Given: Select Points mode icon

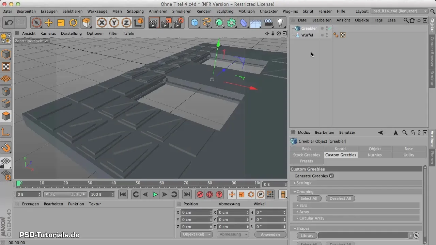Looking at the screenshot, I should click(6, 91).
